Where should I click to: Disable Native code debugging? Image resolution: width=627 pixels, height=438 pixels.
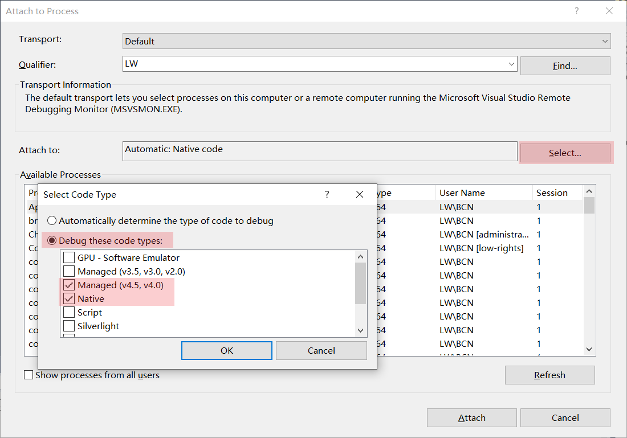[69, 298]
